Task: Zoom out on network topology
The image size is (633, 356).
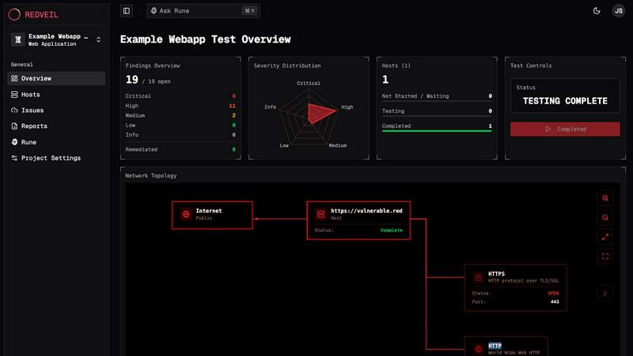Action: click(605, 217)
